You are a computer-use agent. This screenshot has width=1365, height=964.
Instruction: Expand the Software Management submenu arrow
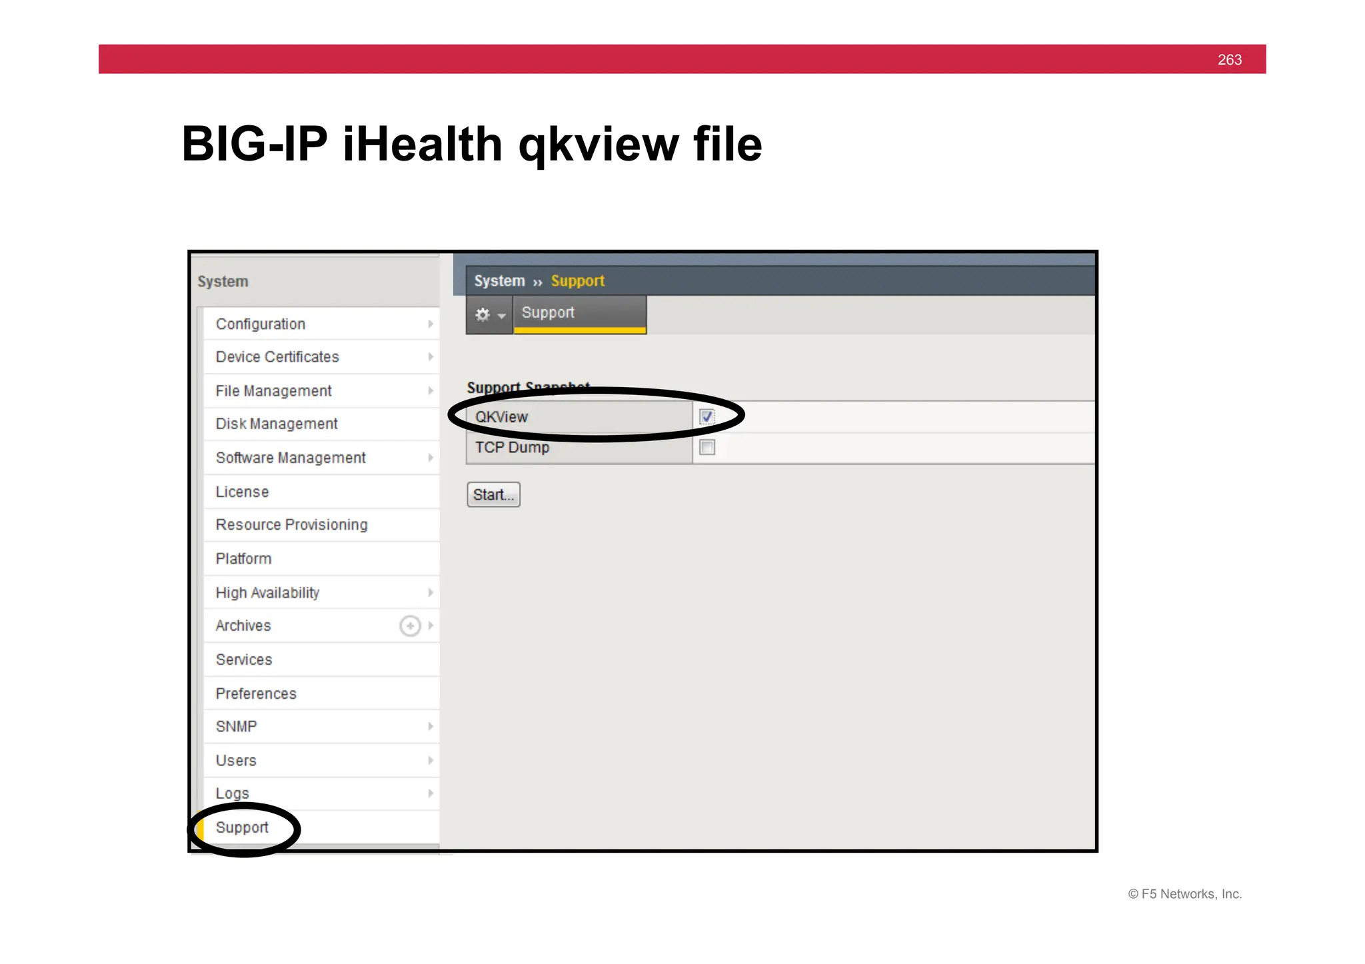coord(431,458)
